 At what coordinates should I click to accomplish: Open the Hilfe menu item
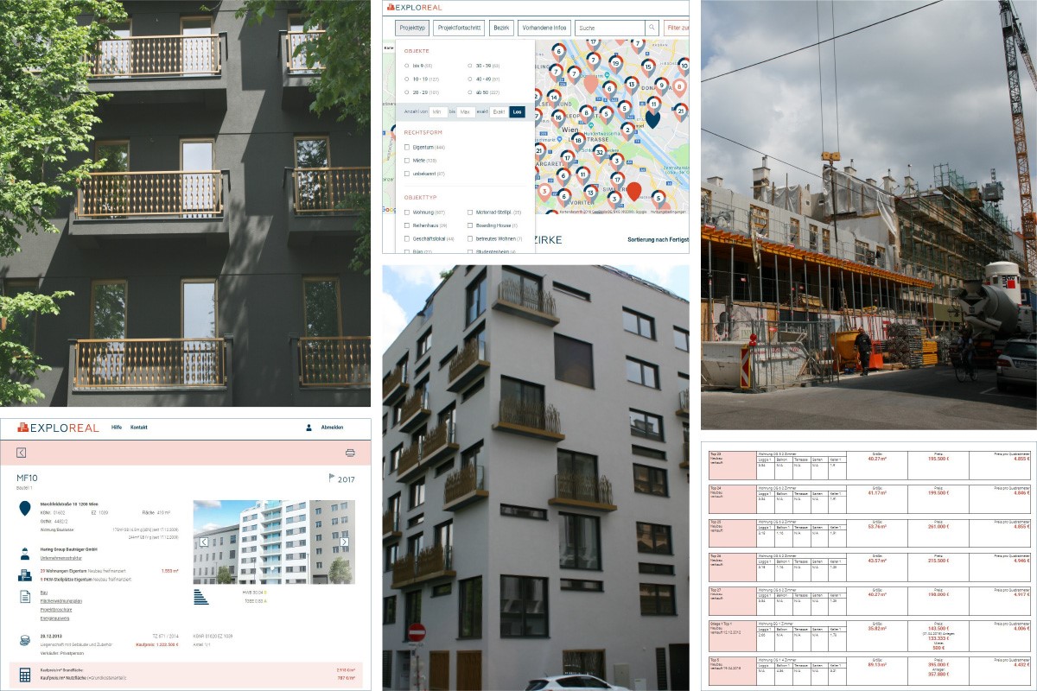coord(117,428)
